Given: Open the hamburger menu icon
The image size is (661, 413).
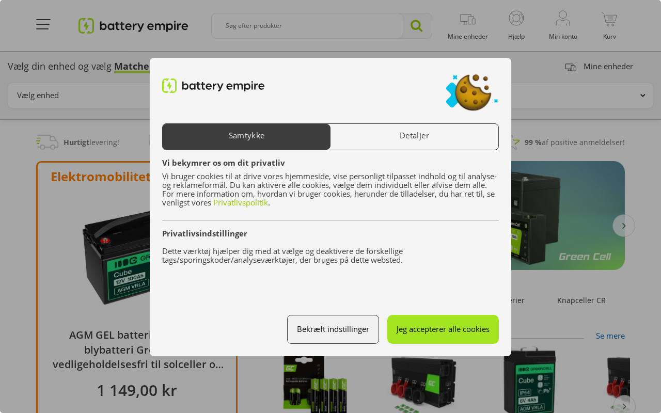Looking at the screenshot, I should [x=43, y=24].
